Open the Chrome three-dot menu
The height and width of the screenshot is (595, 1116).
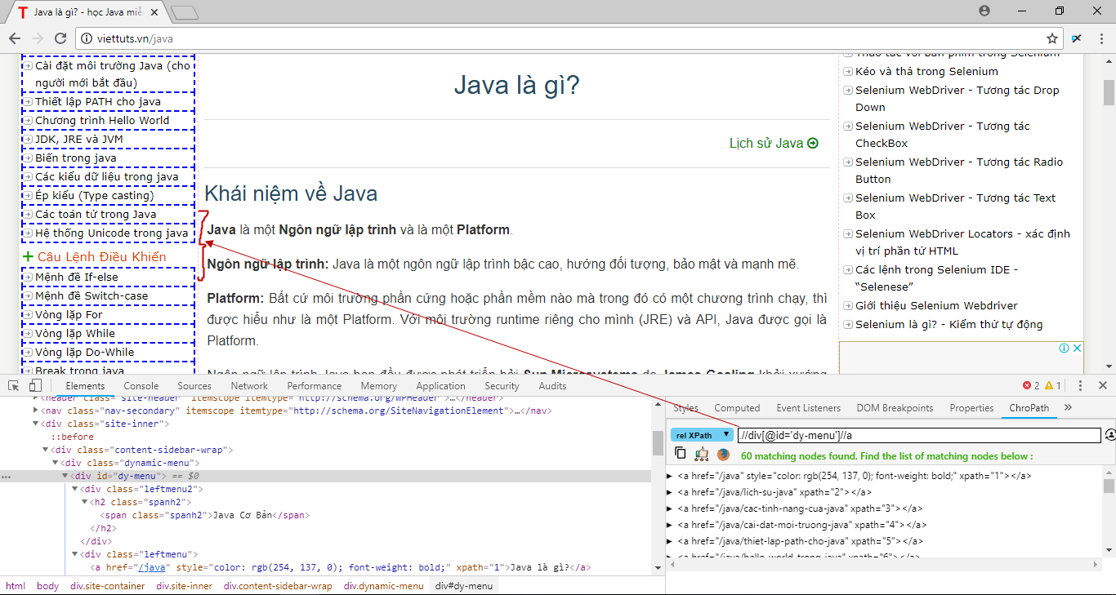(x=1100, y=38)
